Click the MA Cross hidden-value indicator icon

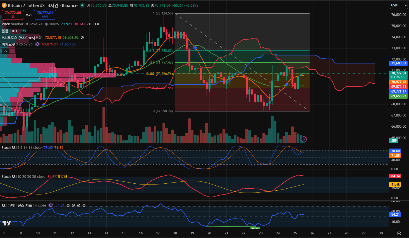[x=82, y=38]
